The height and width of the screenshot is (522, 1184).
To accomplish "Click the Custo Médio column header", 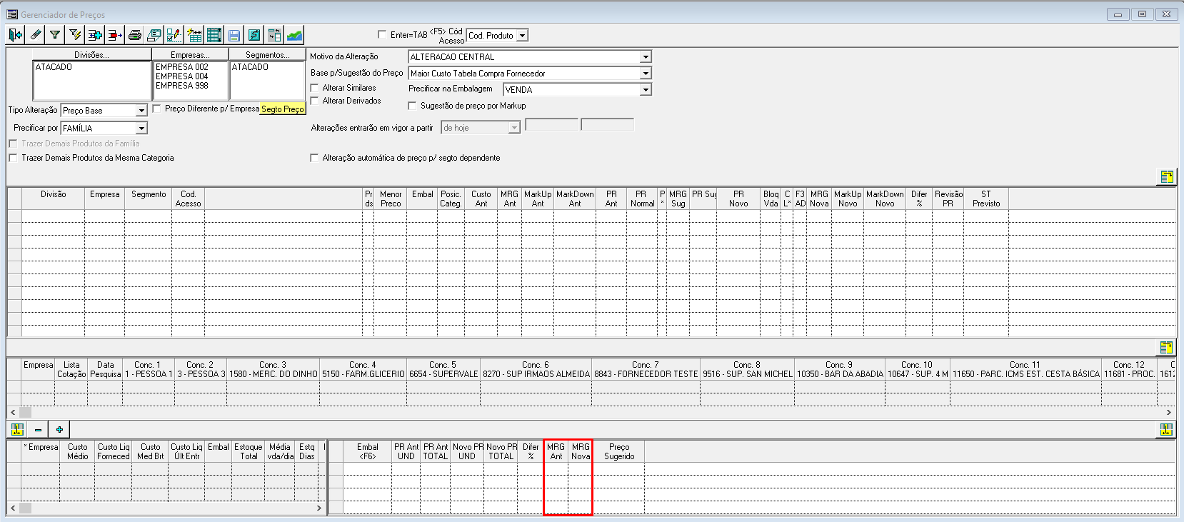I will click(78, 451).
